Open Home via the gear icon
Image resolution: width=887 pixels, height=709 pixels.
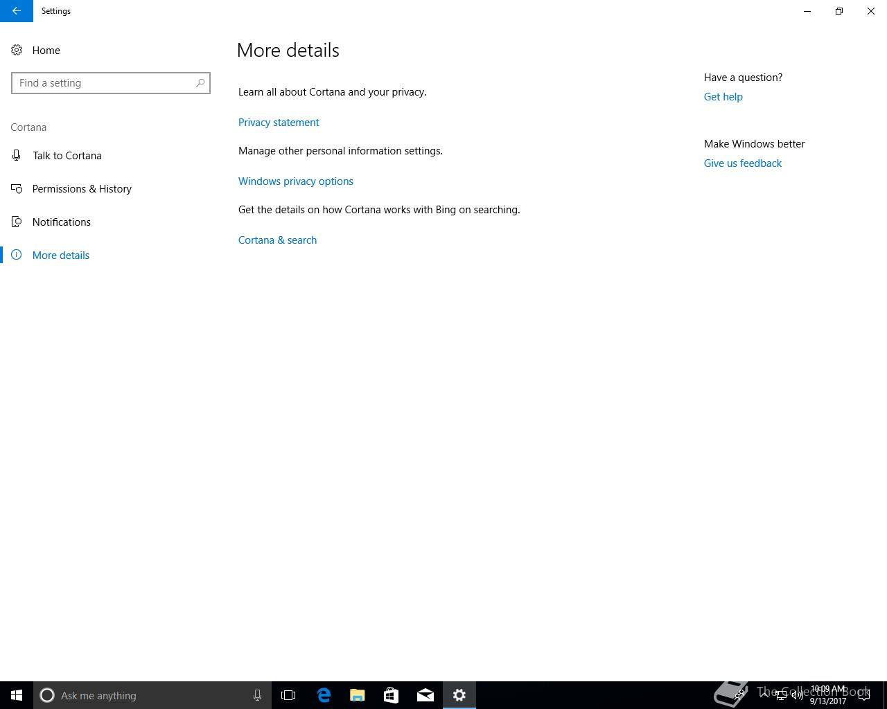click(17, 51)
